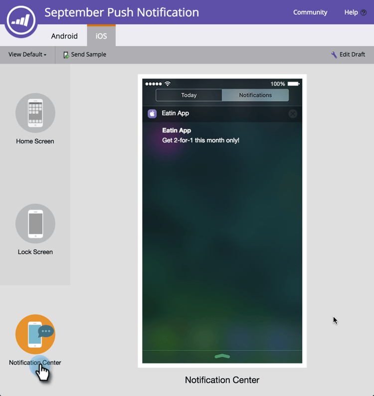Image resolution: width=374 pixels, height=396 pixels.
Task: Dismiss Eatin App notification with X
Action: tap(293, 114)
